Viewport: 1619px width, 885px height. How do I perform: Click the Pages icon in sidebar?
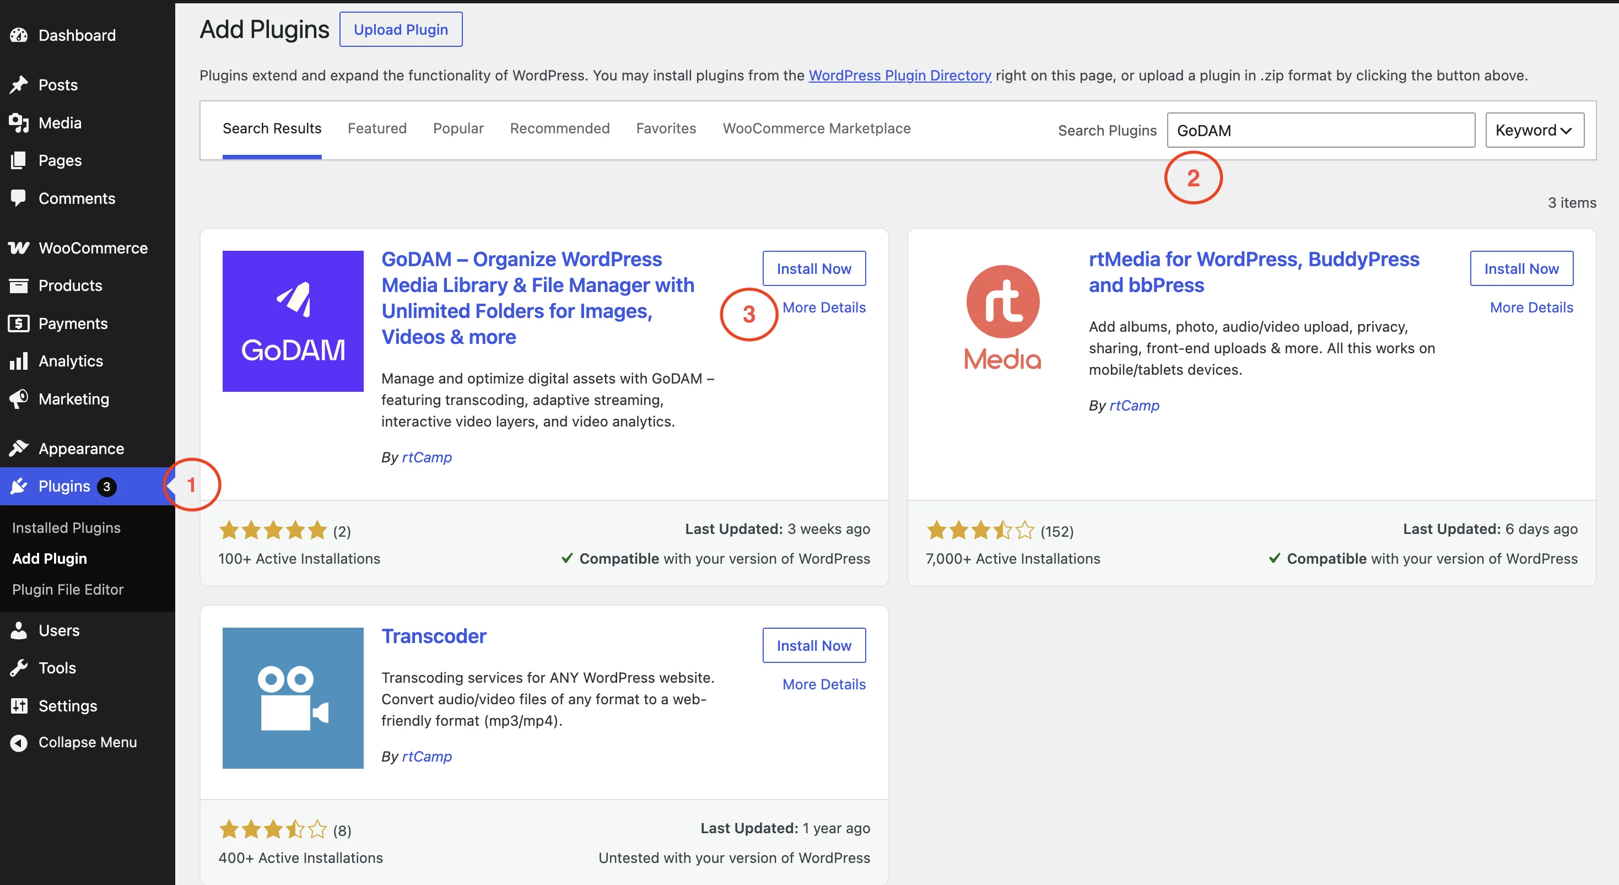19,160
